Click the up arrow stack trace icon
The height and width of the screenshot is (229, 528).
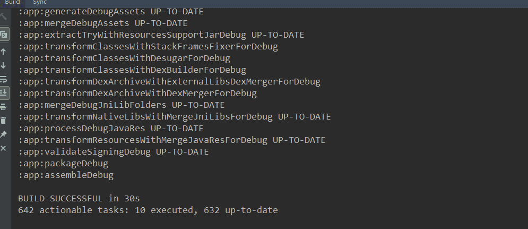[x=3, y=52]
